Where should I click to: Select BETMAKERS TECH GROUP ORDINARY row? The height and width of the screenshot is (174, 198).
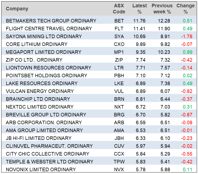coord(51,21)
